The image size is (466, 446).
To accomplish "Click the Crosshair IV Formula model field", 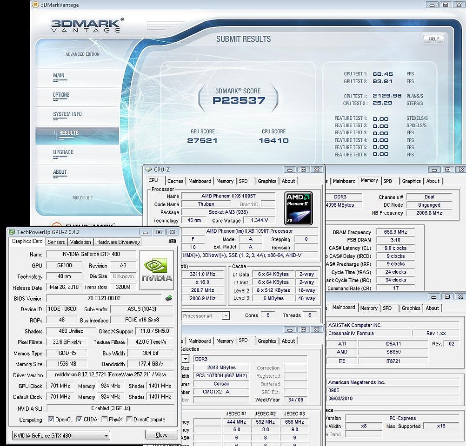I will (x=368, y=334).
